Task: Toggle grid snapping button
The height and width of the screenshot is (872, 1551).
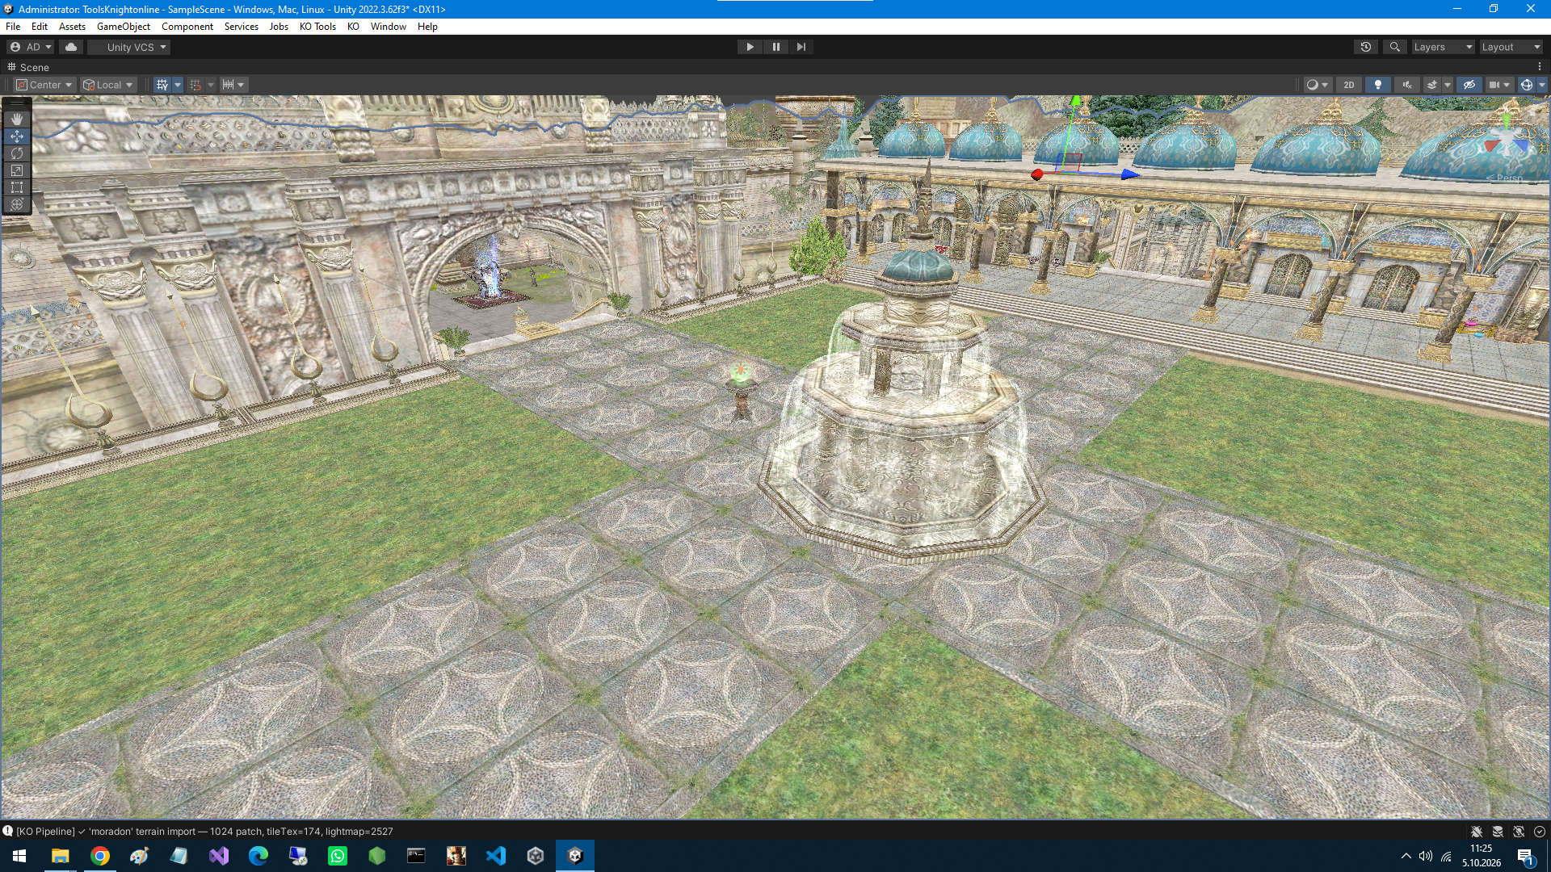Action: click(195, 85)
